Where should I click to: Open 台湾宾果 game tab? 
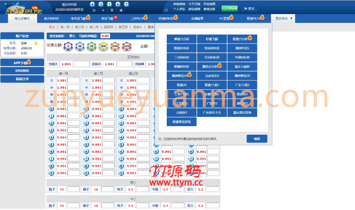point(197,19)
